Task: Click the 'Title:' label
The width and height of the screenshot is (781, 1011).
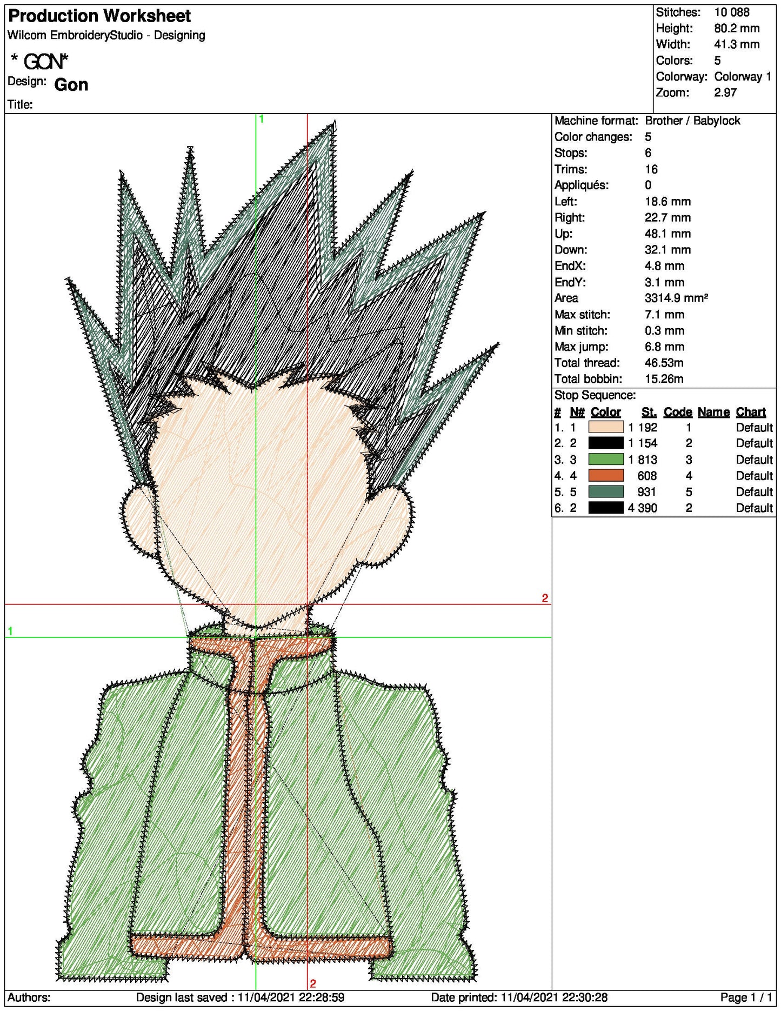Action: [x=20, y=104]
